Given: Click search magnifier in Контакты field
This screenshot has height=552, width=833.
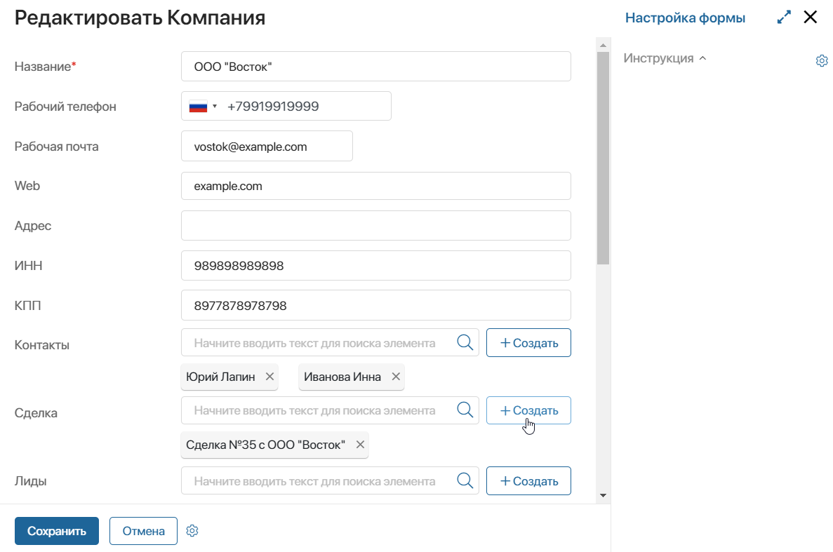Looking at the screenshot, I should (x=465, y=342).
